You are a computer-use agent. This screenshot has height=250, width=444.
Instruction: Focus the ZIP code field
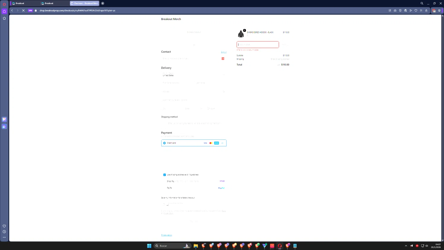pyautogui.click(x=216, y=109)
